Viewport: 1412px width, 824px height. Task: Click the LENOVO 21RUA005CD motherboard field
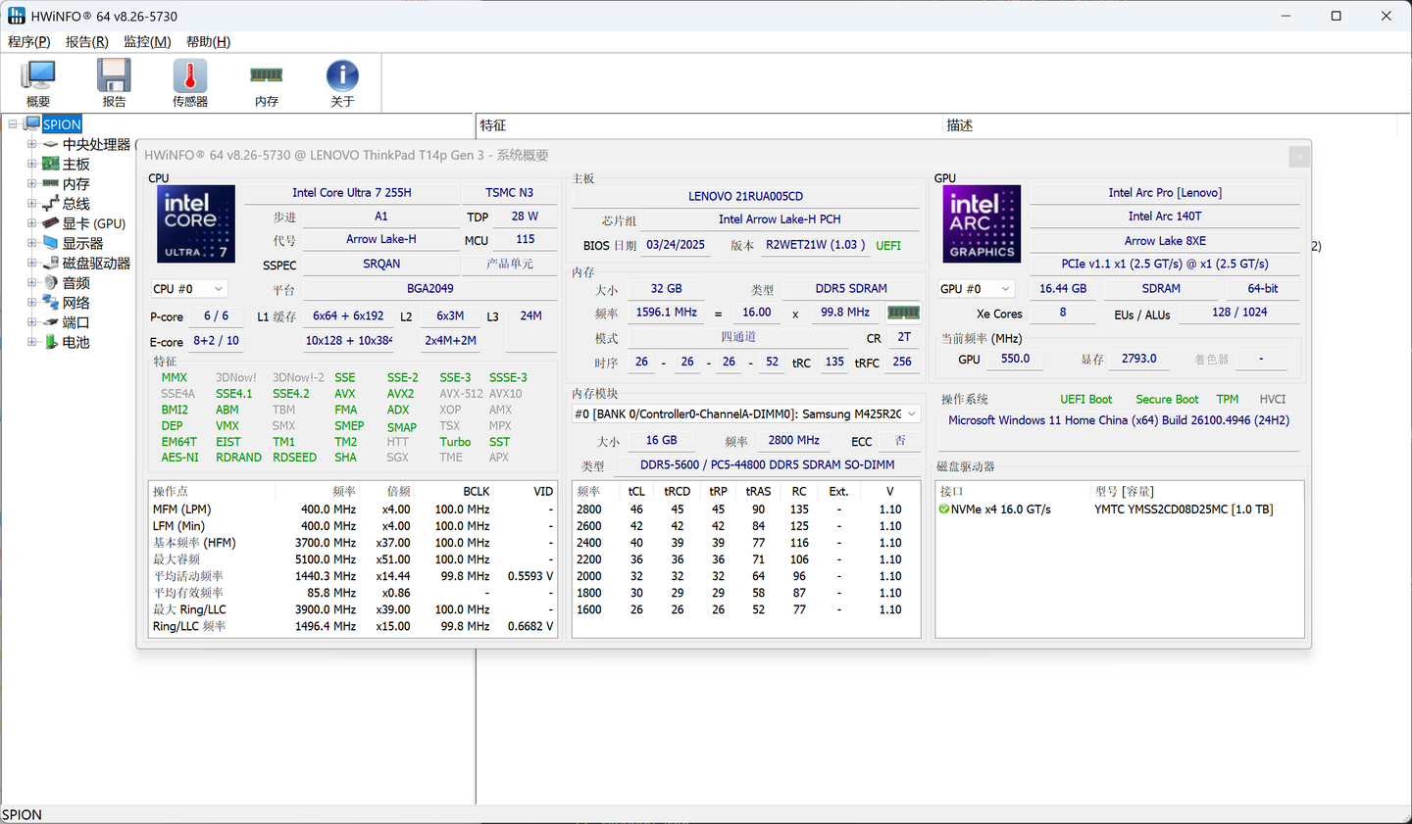point(745,196)
